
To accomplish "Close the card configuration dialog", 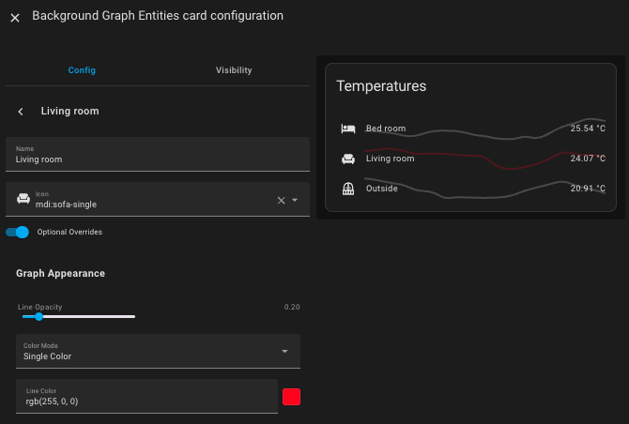I will pyautogui.click(x=15, y=18).
